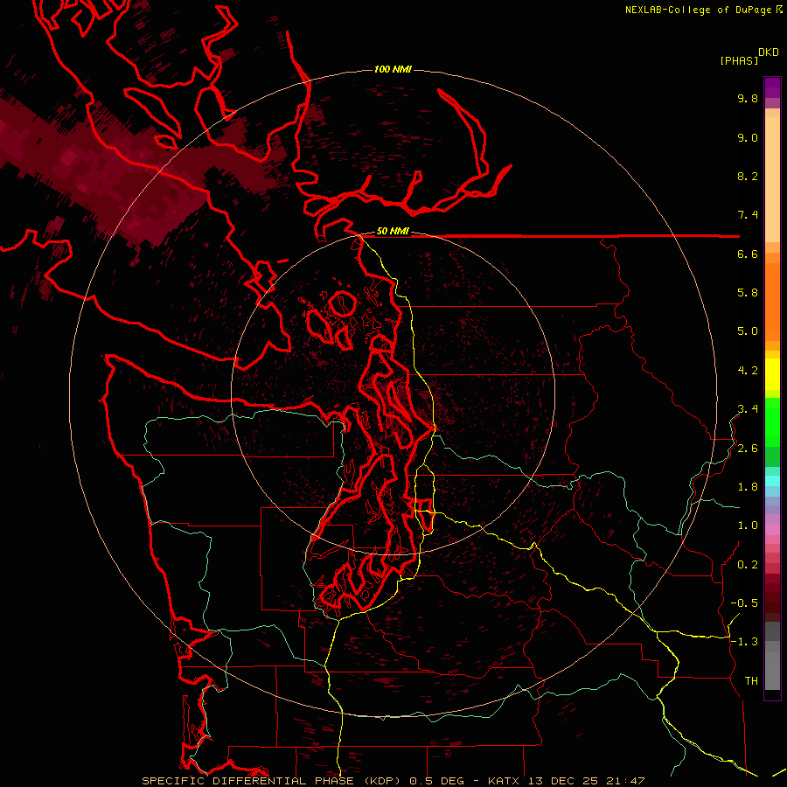
Task: Click the DKD product label
Action: pyautogui.click(x=769, y=52)
